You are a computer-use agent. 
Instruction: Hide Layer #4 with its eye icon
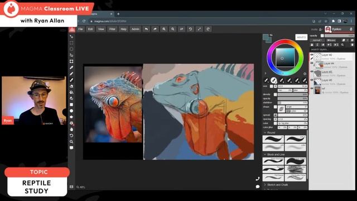pyautogui.click(x=312, y=63)
